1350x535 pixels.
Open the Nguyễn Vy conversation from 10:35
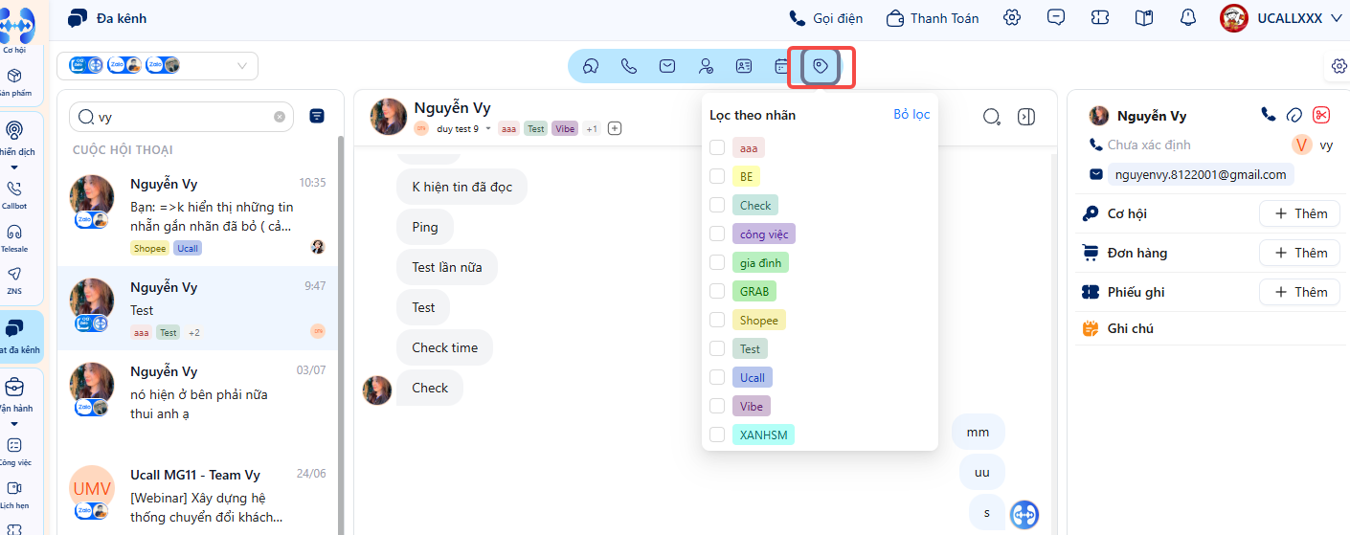coord(198,215)
